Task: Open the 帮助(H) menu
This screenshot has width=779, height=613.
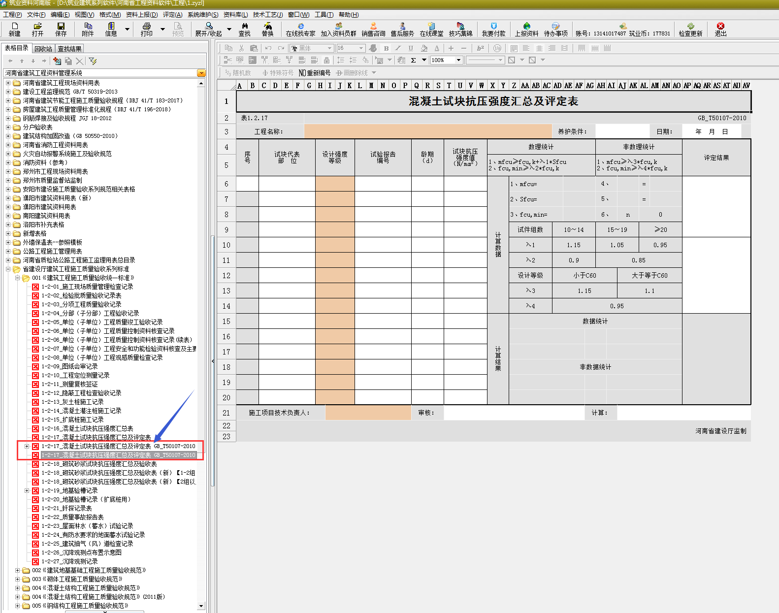Action: click(349, 15)
